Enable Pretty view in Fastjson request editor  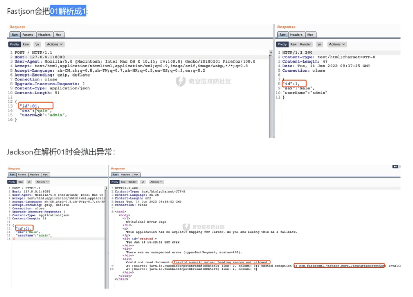14,44
